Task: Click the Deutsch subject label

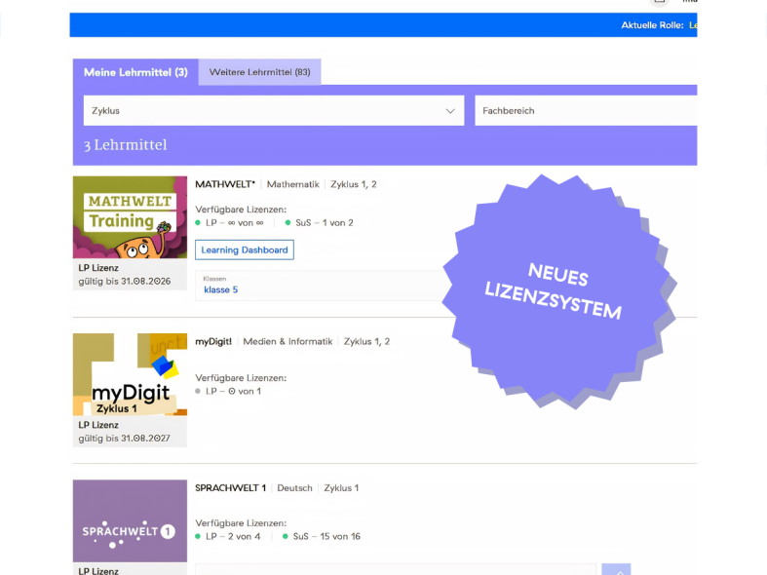Action: [294, 488]
